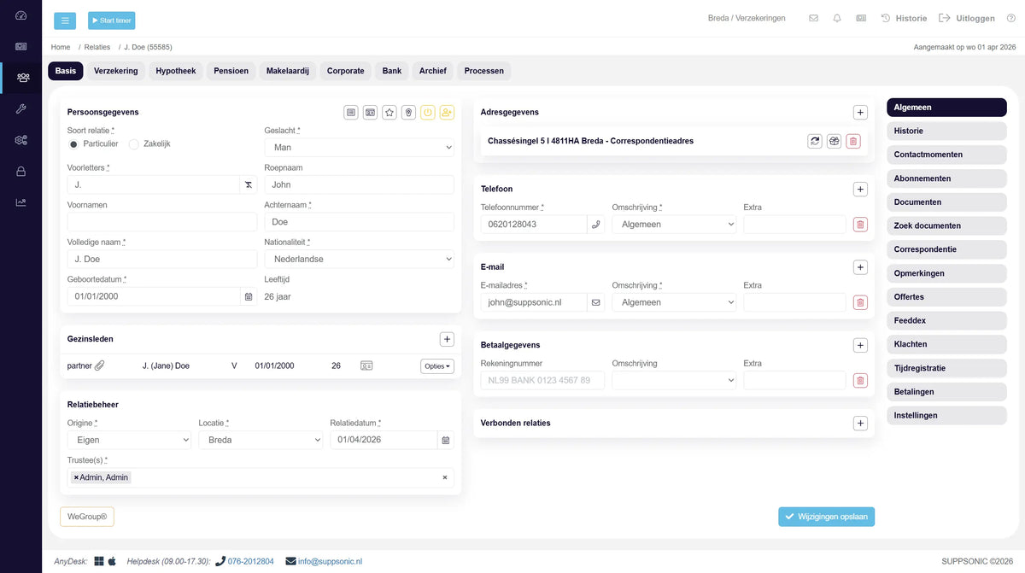Open the Opties dropdown for partner
The height and width of the screenshot is (573, 1025).
(x=436, y=366)
